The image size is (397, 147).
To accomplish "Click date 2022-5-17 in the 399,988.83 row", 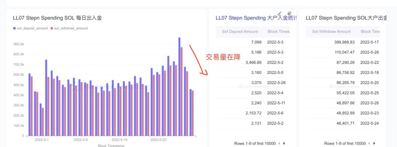I will [369, 42].
